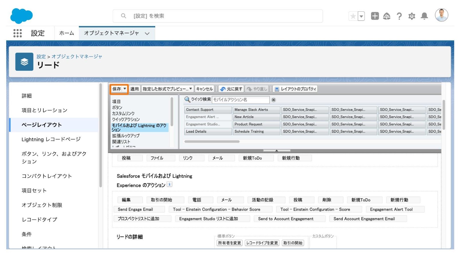
Task: Open the favorites list dropdown arrow
Action: pyautogui.click(x=361, y=16)
